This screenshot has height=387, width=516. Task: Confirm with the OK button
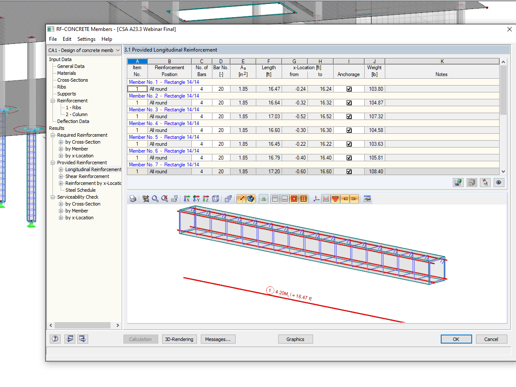(x=456, y=339)
